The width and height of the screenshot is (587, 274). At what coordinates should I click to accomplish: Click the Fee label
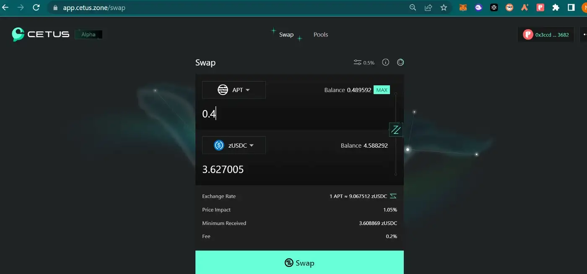206,236
